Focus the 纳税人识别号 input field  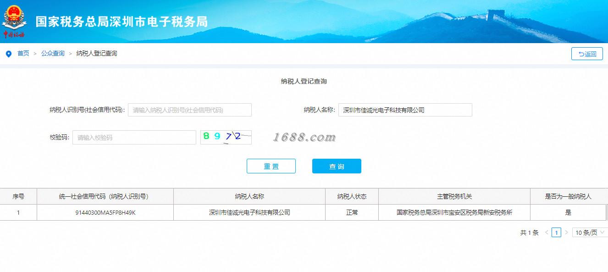[190, 110]
